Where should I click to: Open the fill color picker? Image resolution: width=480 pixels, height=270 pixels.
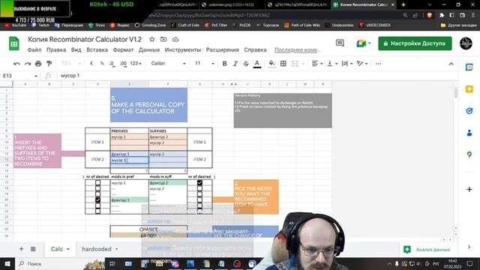[x=271, y=64]
